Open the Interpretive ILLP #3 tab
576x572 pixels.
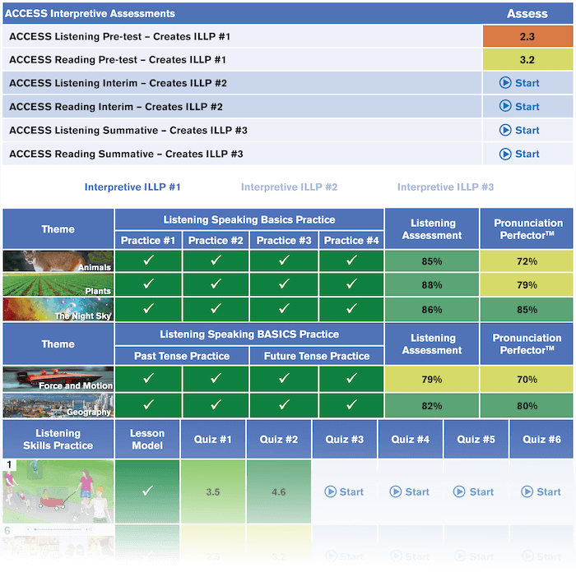(x=446, y=187)
